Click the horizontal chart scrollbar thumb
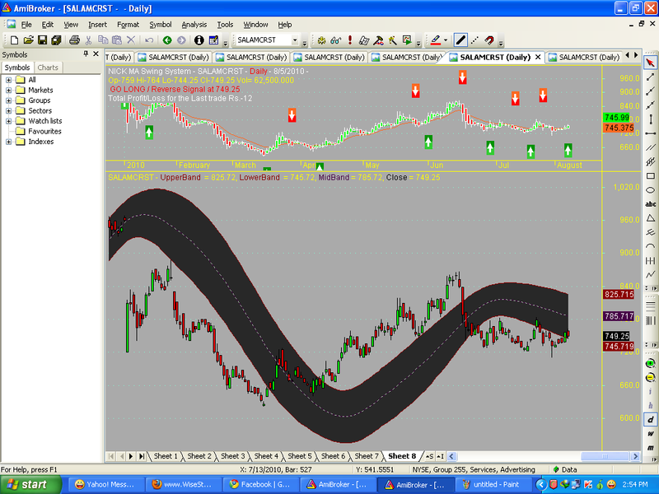 pyautogui.click(x=605, y=456)
